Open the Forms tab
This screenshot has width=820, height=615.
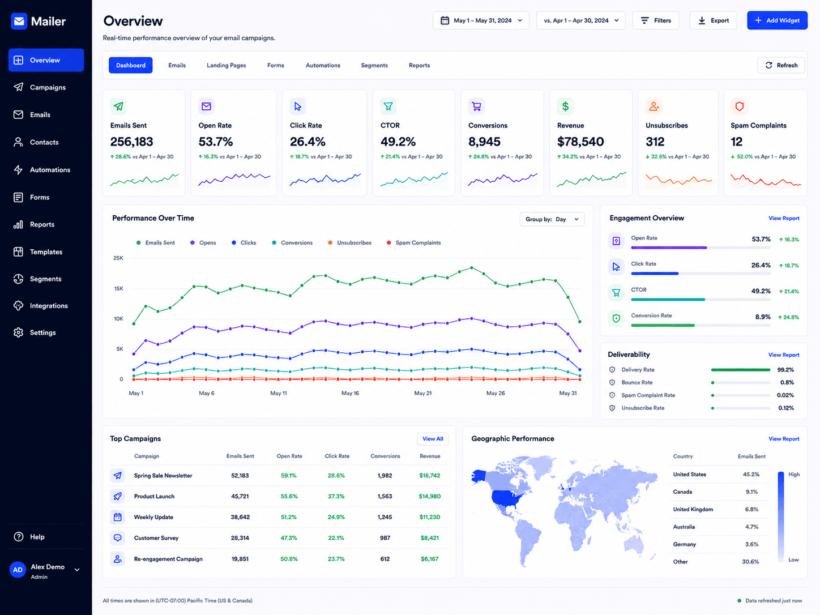276,65
